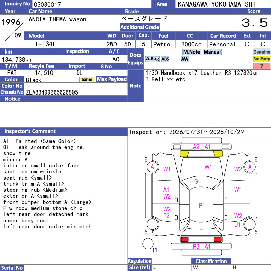The width and height of the screenshot is (271, 271).
Task: Click the Japanese grade text ベースグレード
Action: pos(144,19)
